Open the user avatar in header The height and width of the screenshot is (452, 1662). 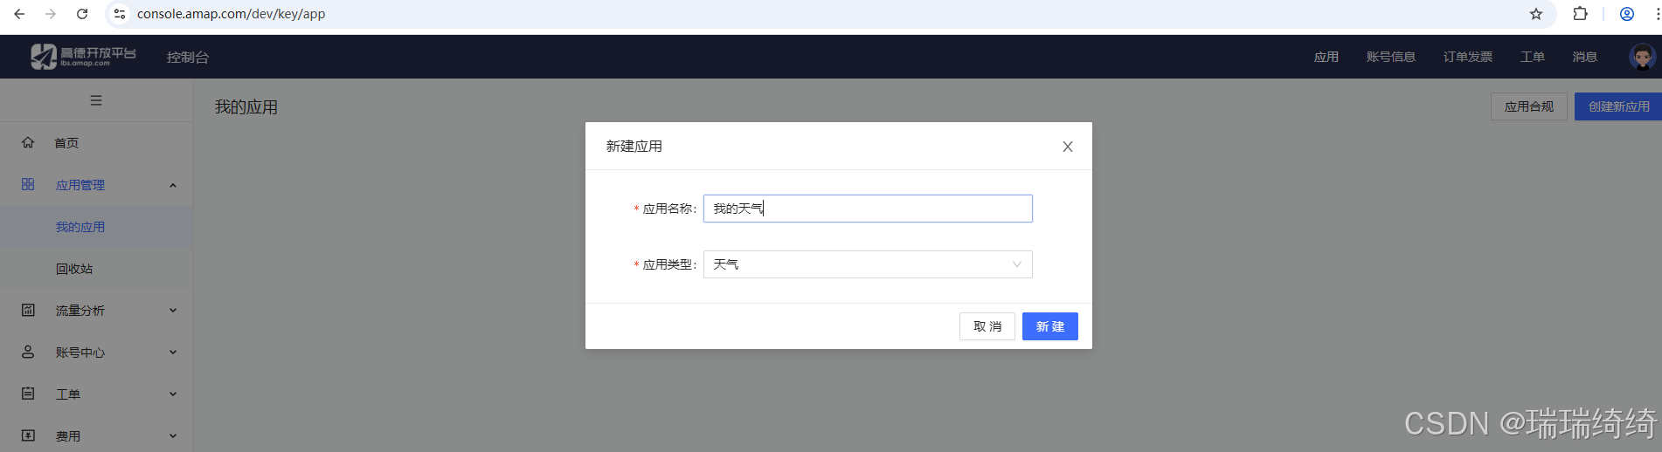[1642, 57]
